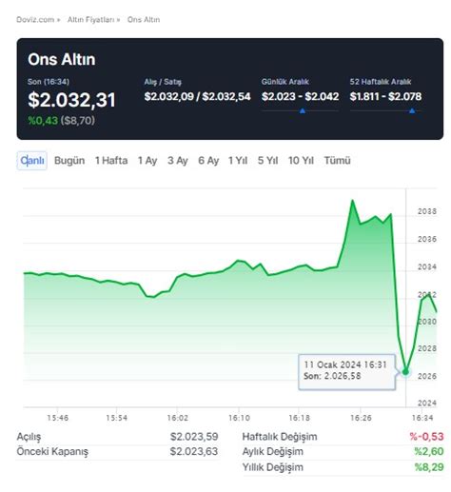
Task: Switch to 10 Yıl range
Action: pyautogui.click(x=301, y=161)
